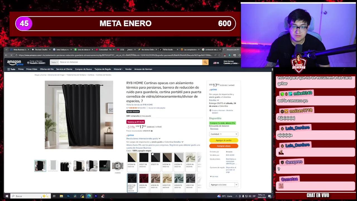Screen dimensions: 357x201
Task: Open the delivery location pin Medellín 050031
Action: 36,62
